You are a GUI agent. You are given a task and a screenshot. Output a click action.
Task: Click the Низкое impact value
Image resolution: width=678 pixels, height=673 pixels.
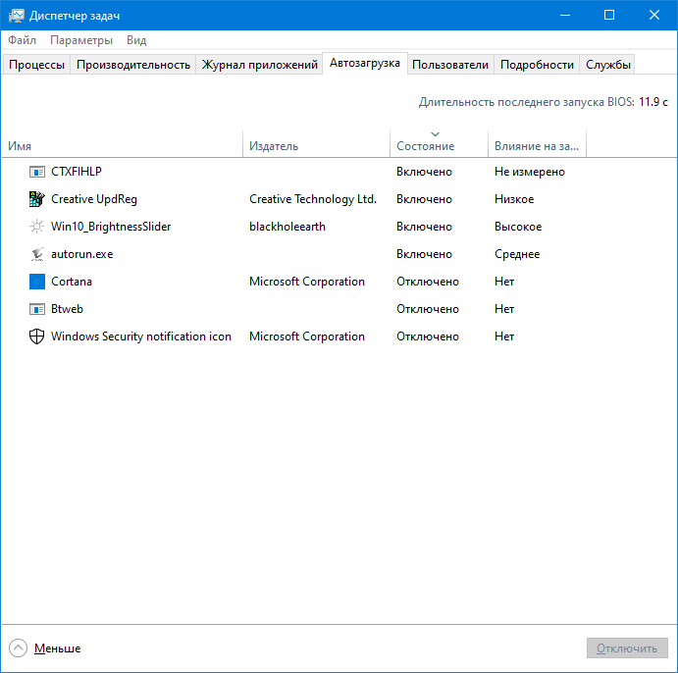(514, 199)
